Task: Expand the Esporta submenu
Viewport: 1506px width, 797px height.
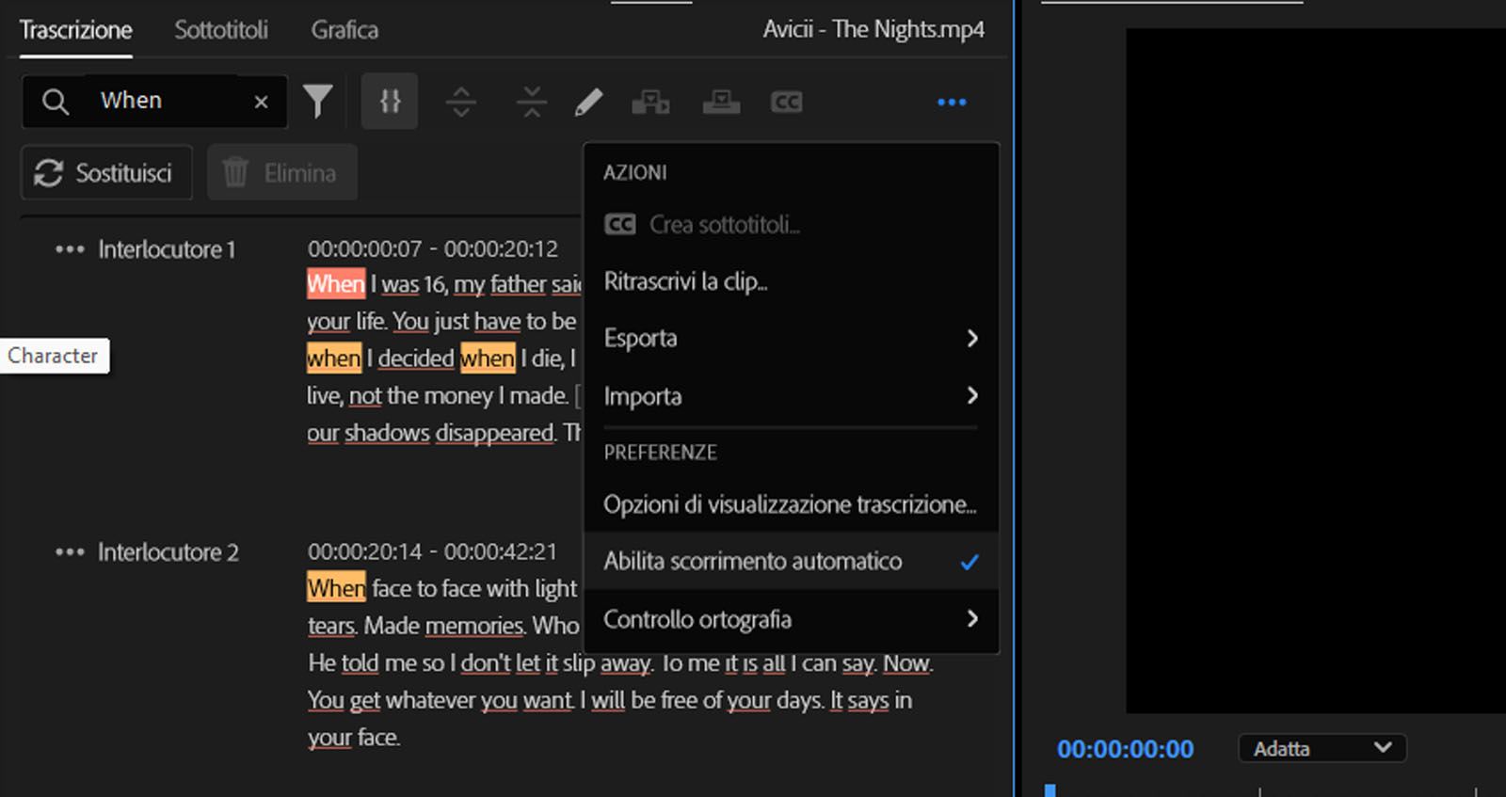Action: 791,338
